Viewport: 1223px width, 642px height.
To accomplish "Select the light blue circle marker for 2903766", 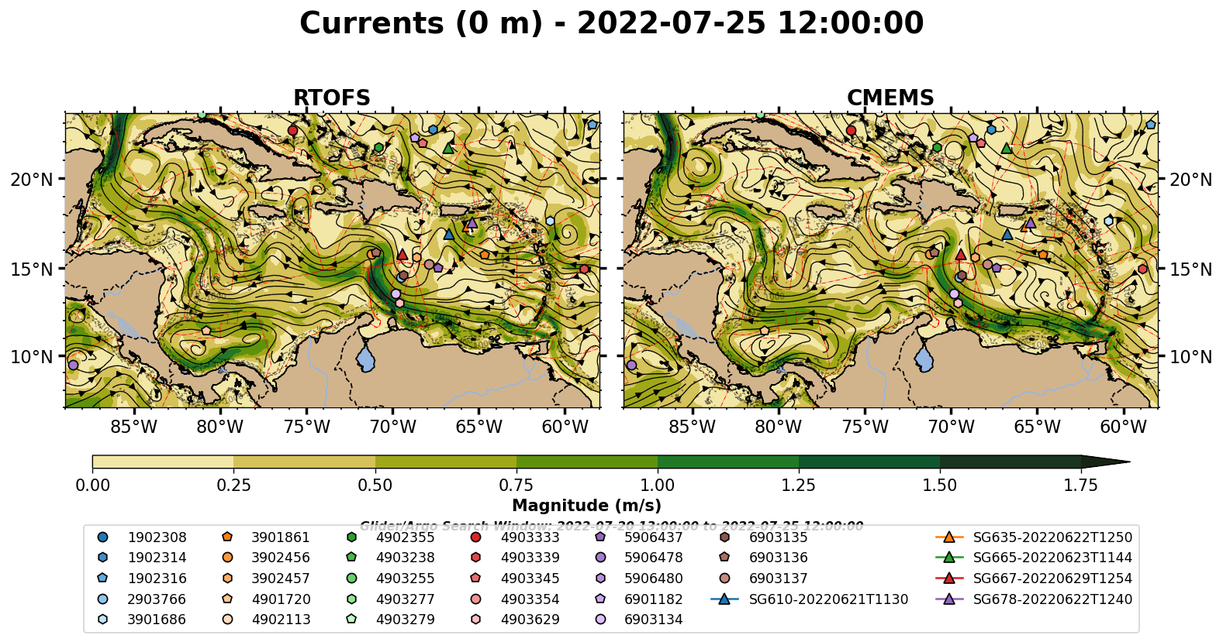I will [x=103, y=599].
